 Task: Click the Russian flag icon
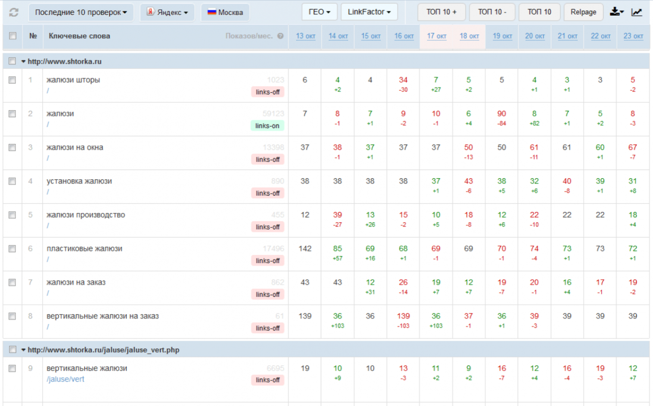(211, 12)
